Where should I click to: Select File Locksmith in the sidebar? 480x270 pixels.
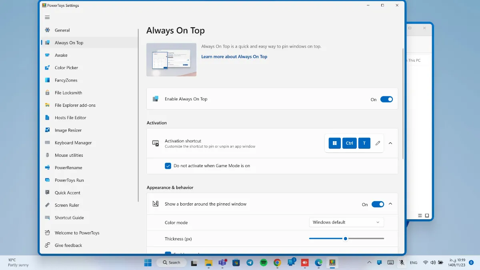(x=68, y=93)
